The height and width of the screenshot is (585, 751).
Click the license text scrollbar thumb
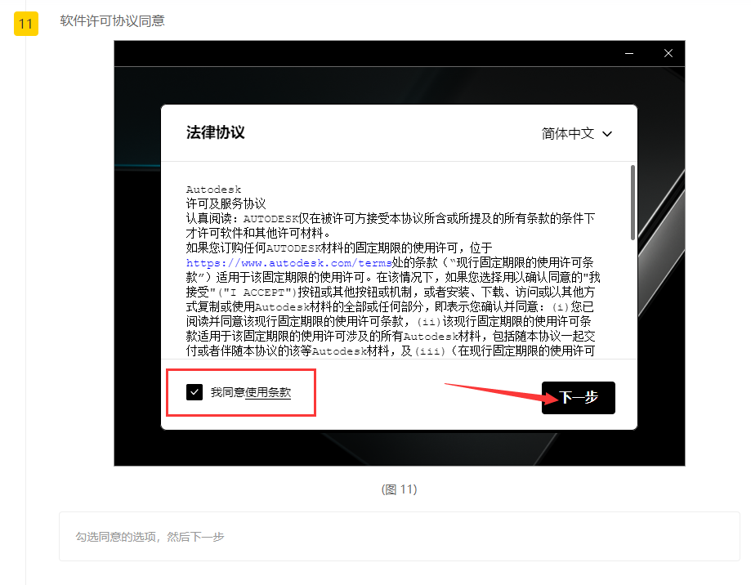point(632,202)
